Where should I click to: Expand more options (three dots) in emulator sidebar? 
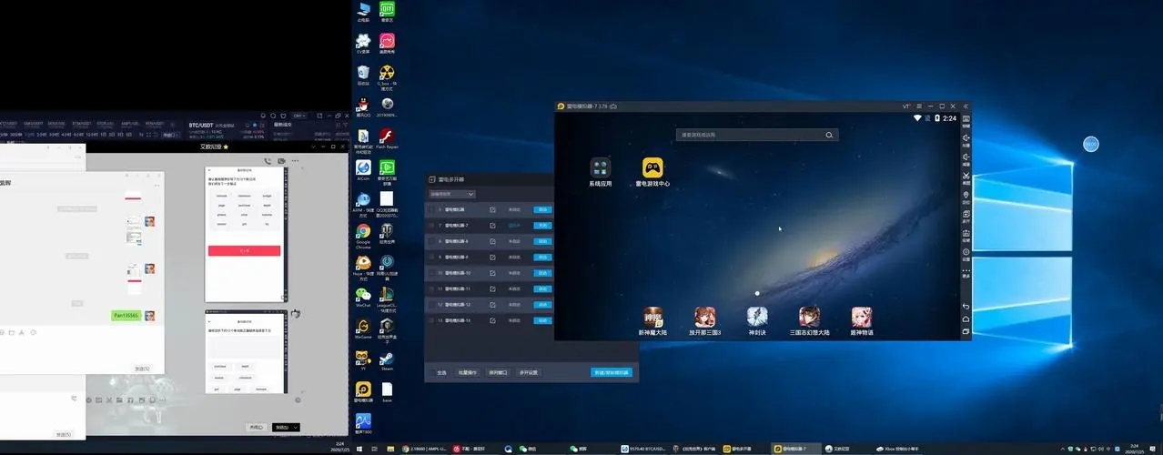[x=966, y=271]
